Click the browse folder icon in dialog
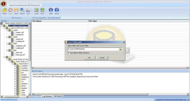190x101 pixels. 120,49
